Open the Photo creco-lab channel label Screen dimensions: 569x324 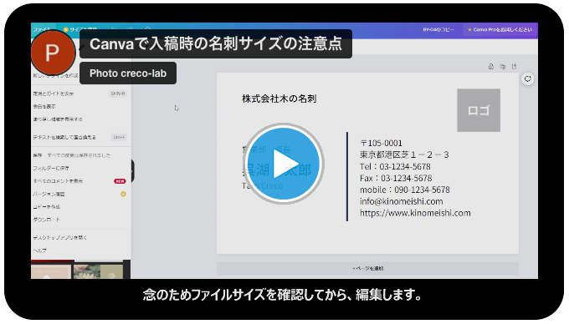[128, 73]
